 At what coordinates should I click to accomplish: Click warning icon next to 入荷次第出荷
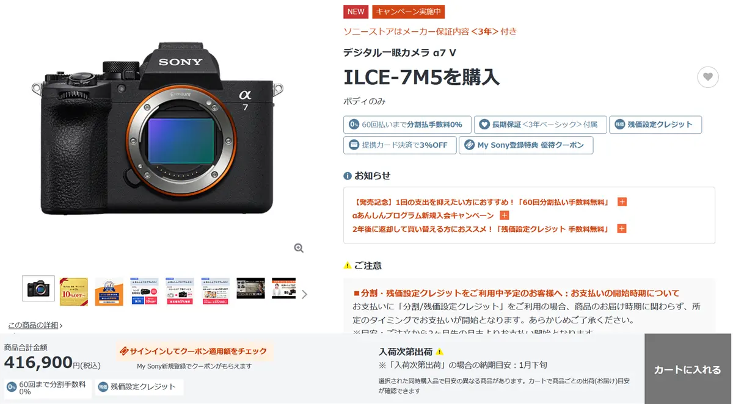(x=439, y=352)
